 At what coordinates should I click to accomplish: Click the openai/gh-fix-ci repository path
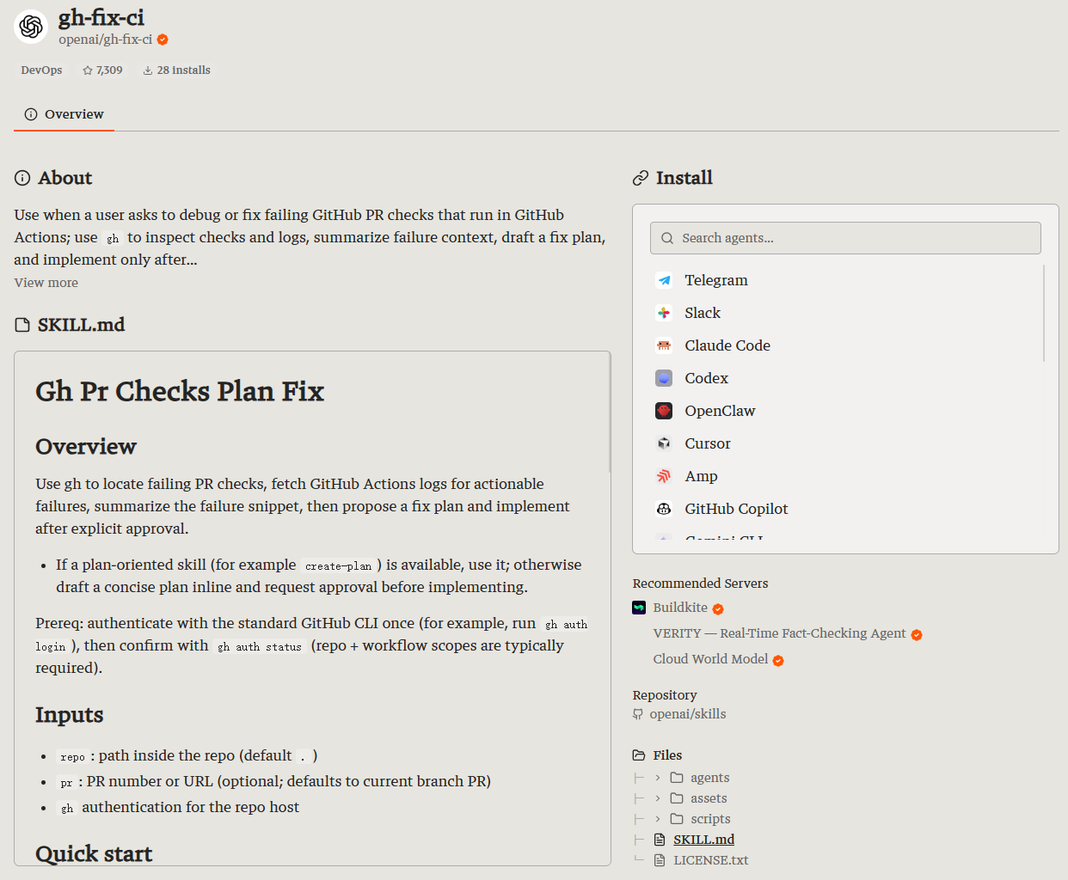[x=105, y=40]
